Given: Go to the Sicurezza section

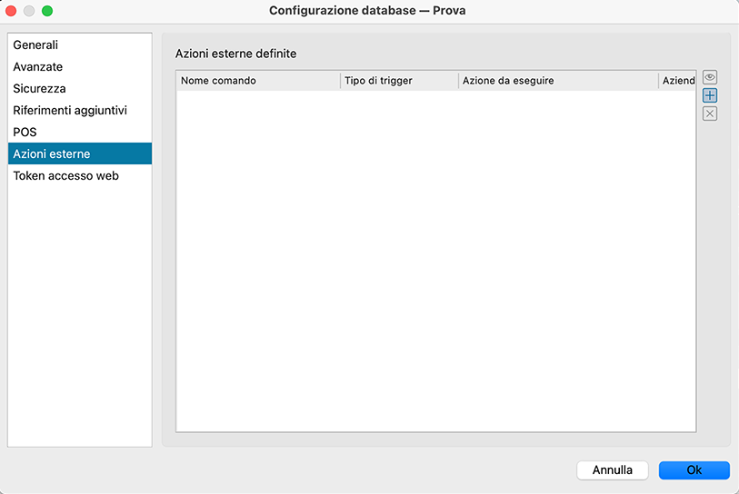Looking at the screenshot, I should coord(39,88).
